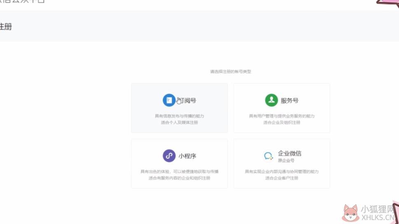Click 订阅号 description 具有信息发布与传播的能力

click(180, 116)
